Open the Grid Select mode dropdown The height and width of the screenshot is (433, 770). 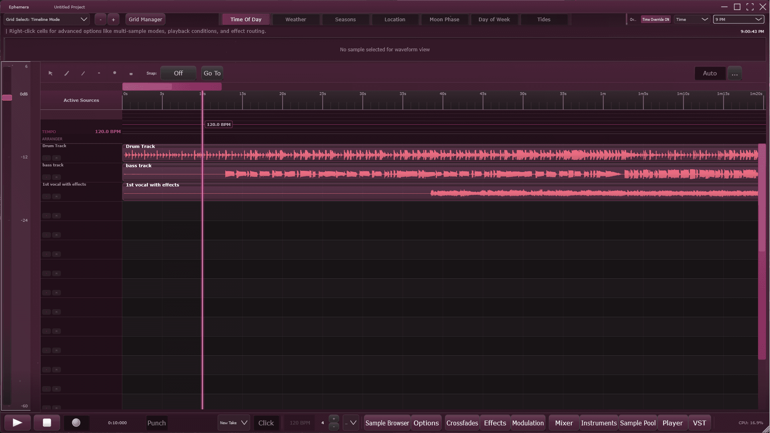click(x=47, y=19)
